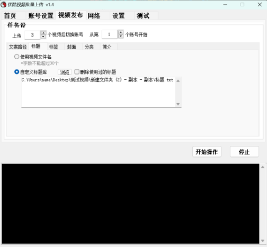This screenshot has width=267, height=247.
Task: Switch to the 标签 sub-tab
Action: click(54, 47)
